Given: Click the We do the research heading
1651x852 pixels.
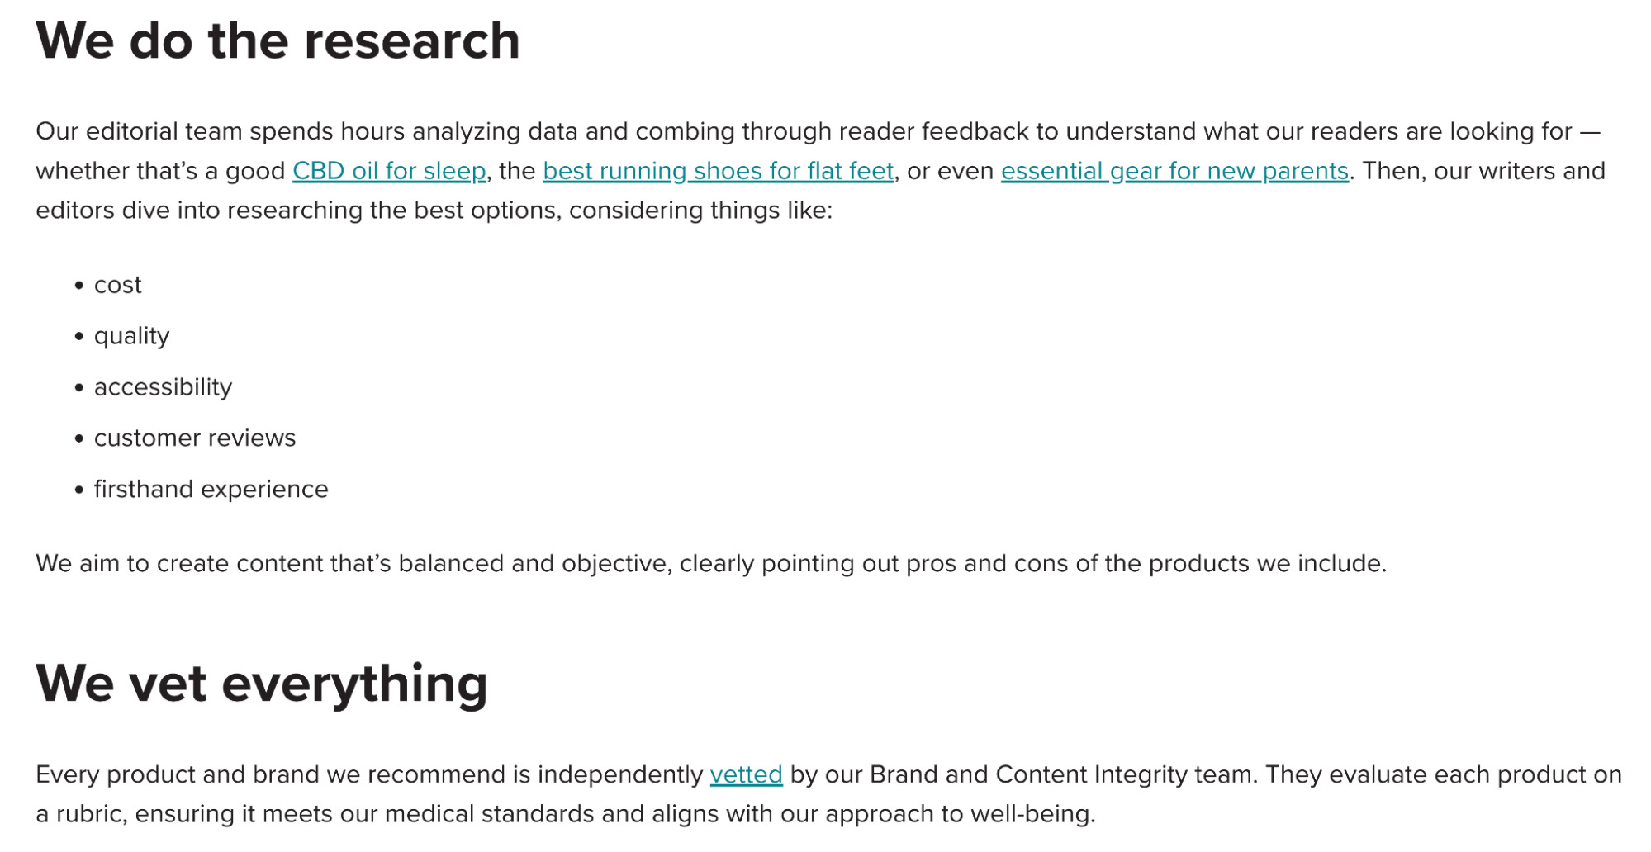Looking at the screenshot, I should pos(278,40).
